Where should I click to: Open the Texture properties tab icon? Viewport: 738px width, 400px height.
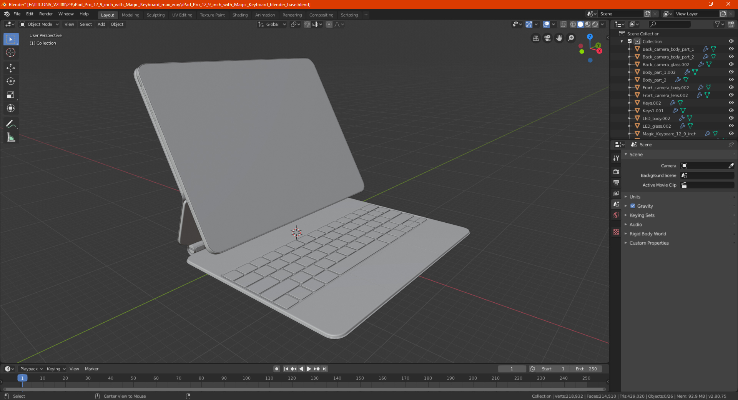(616, 232)
